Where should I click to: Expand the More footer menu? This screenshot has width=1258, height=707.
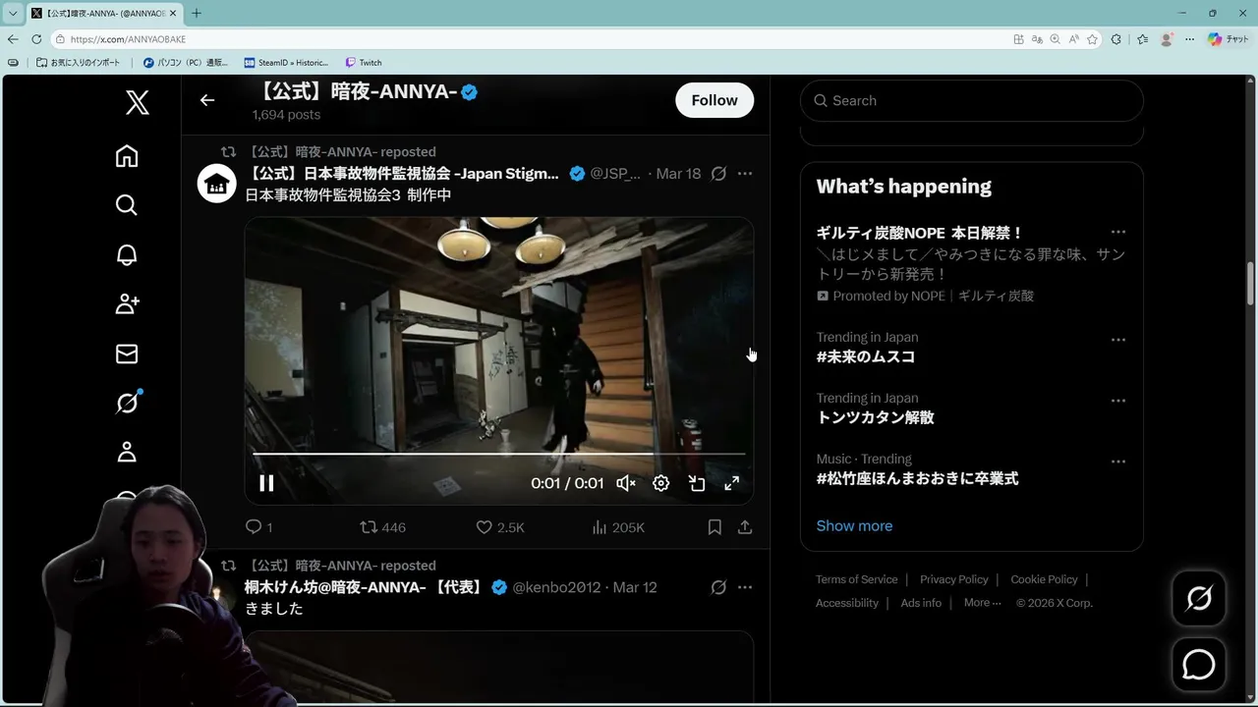(983, 603)
